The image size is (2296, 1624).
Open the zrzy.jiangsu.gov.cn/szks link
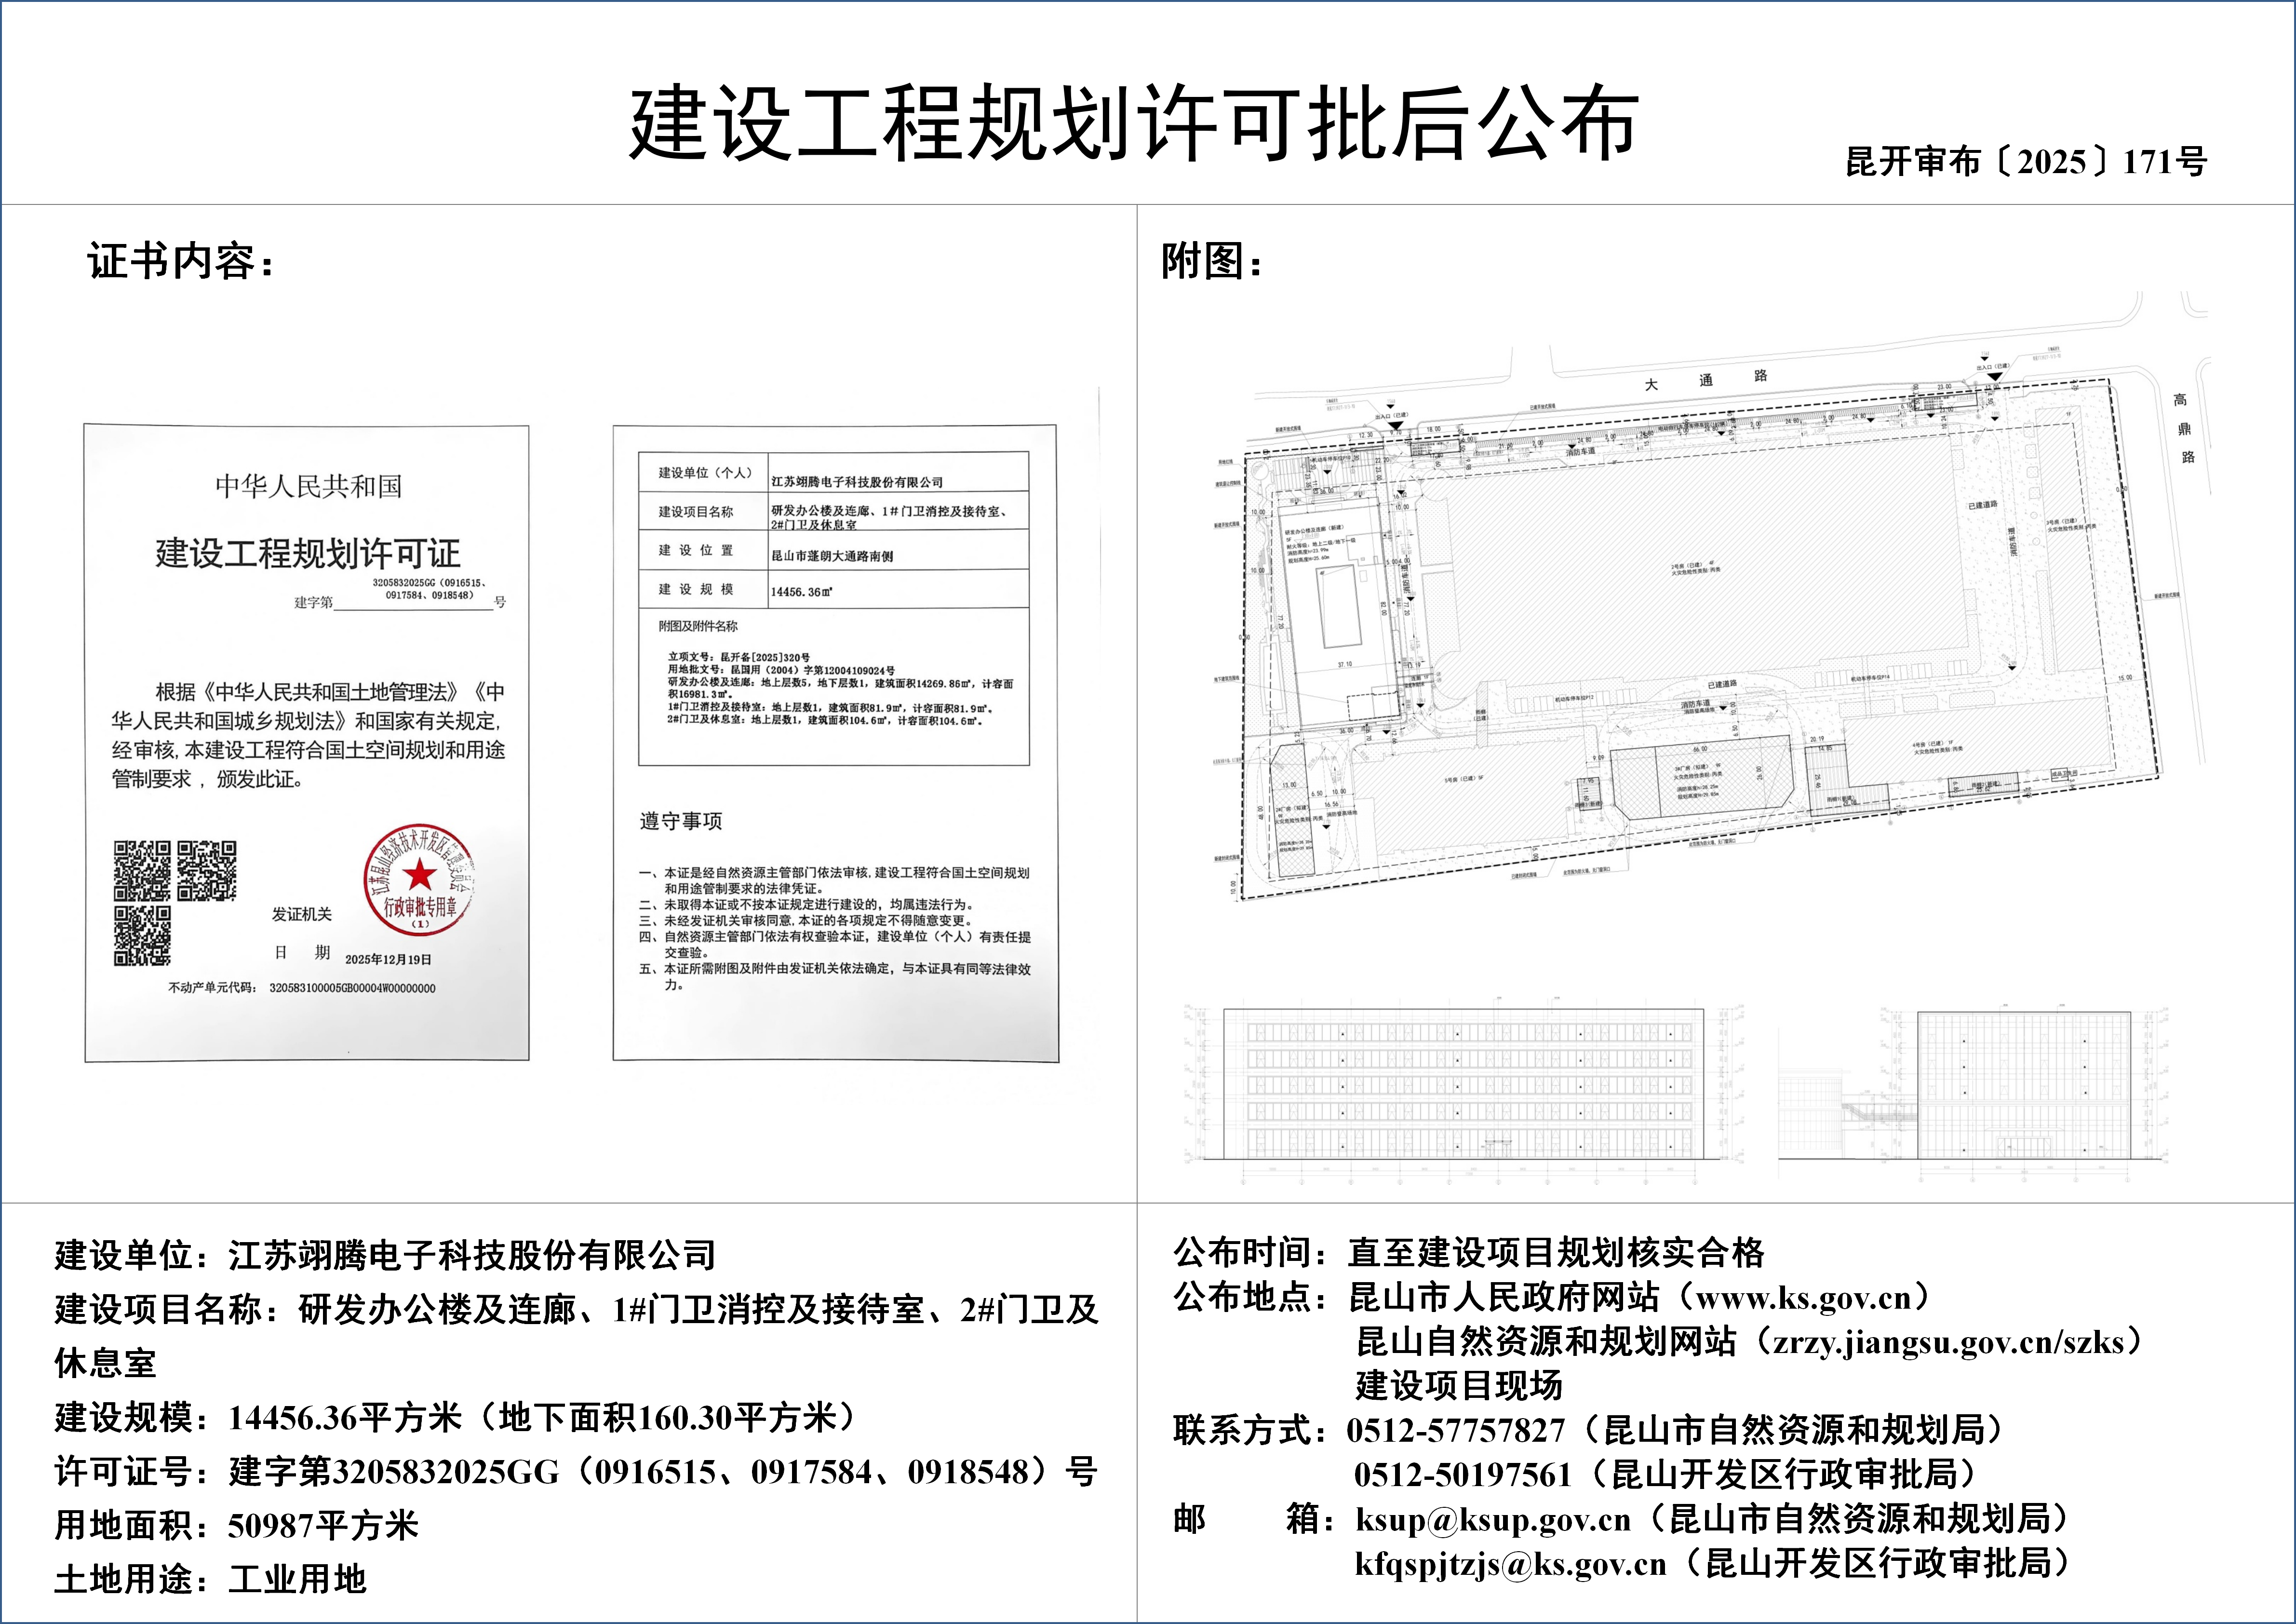pos(1947,1342)
